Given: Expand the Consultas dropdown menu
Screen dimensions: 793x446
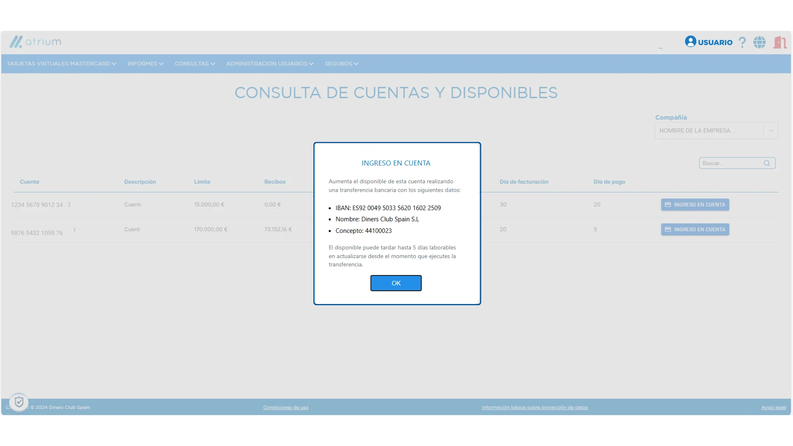Looking at the screenshot, I should coord(195,64).
